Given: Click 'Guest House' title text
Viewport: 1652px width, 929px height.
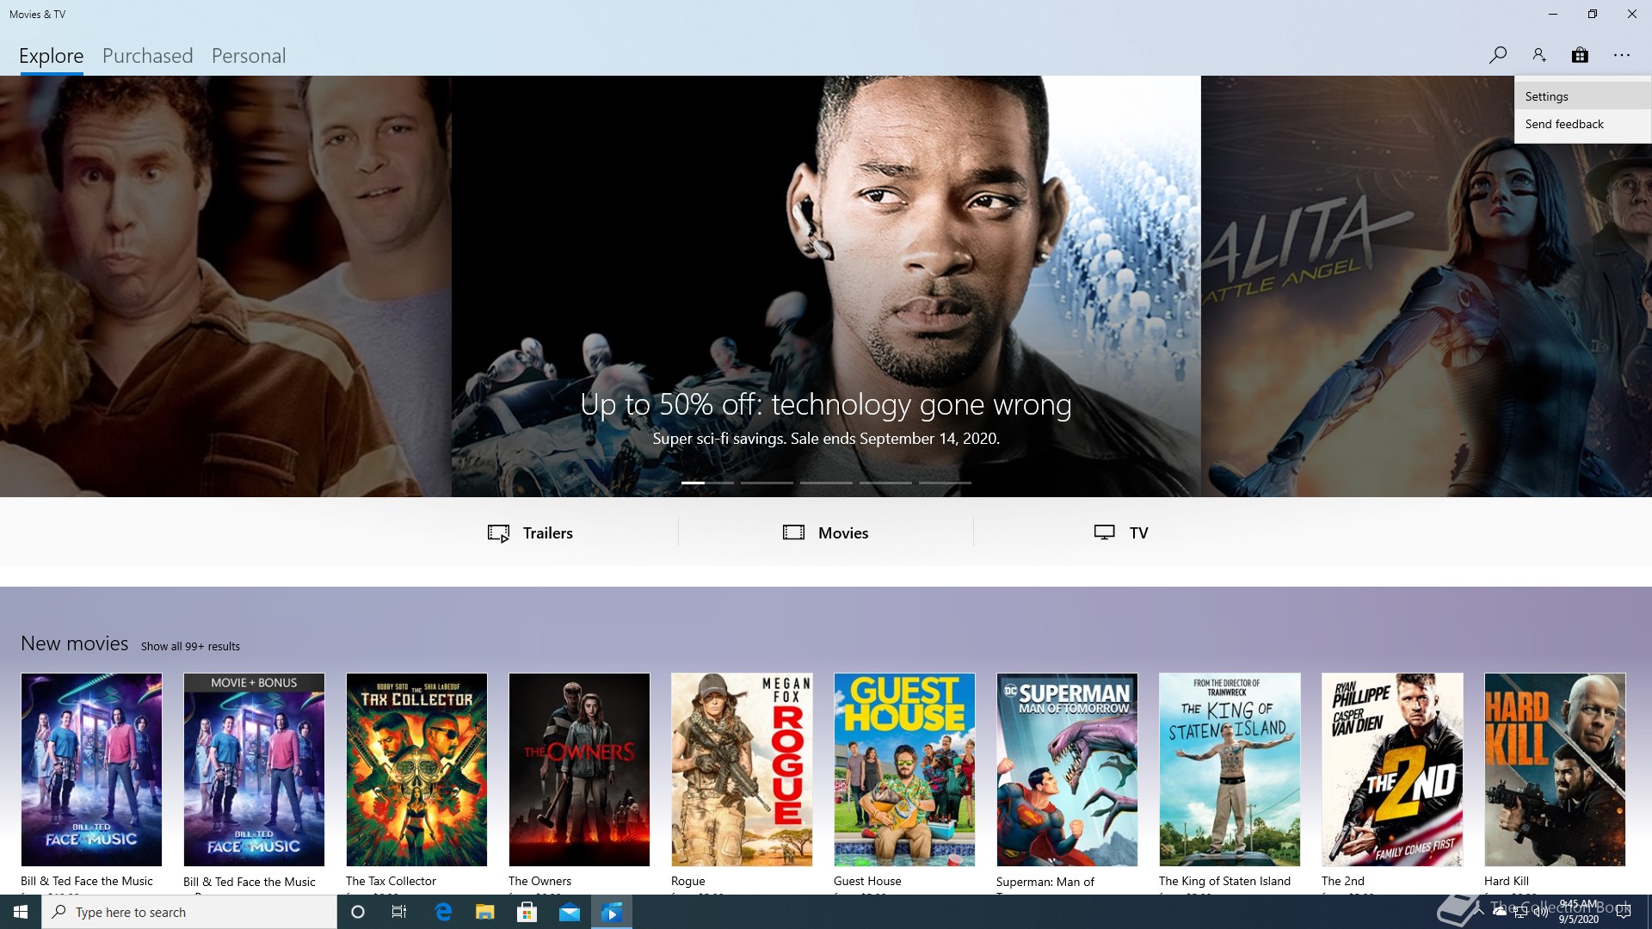Looking at the screenshot, I should 867,881.
